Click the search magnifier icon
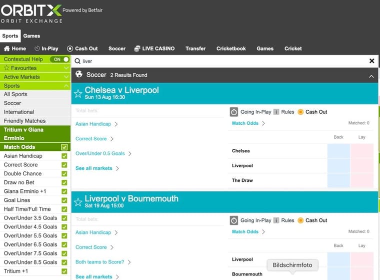The height and width of the screenshot is (280, 380). pyautogui.click(x=77, y=61)
